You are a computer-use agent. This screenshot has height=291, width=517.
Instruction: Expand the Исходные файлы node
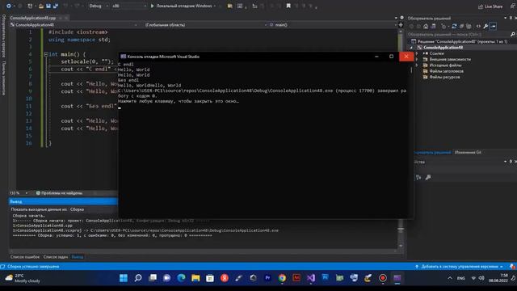(417, 65)
